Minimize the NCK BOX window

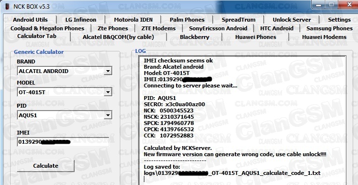[x=319, y=5]
